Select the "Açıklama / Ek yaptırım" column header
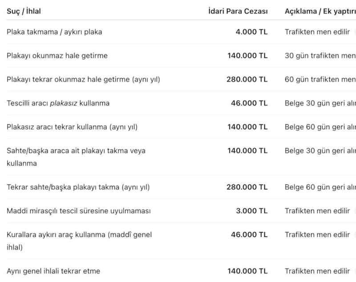356x282 pixels. pyautogui.click(x=320, y=11)
